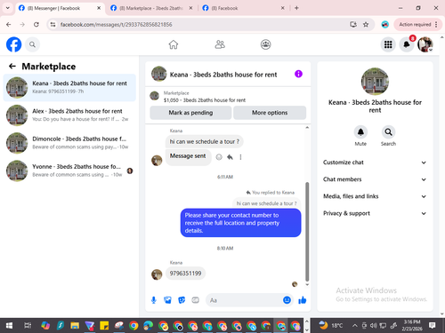Go to the Home feed icon
Screen dimensions: 445x333
tap(174, 44)
